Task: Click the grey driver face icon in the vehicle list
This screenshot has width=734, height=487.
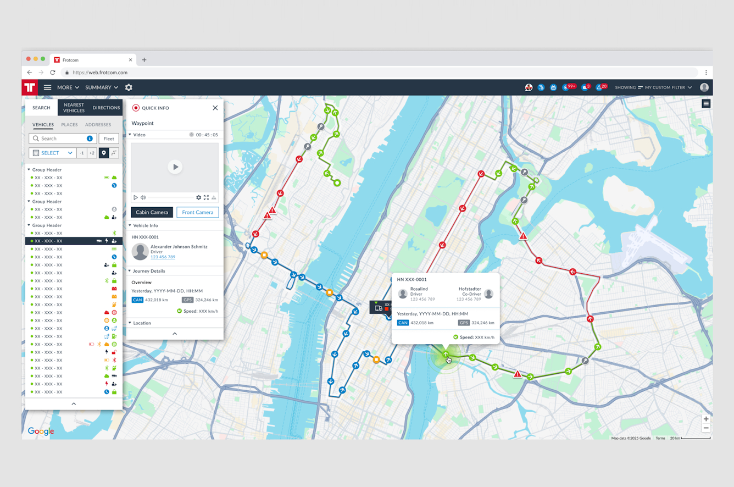Action: 114,209
